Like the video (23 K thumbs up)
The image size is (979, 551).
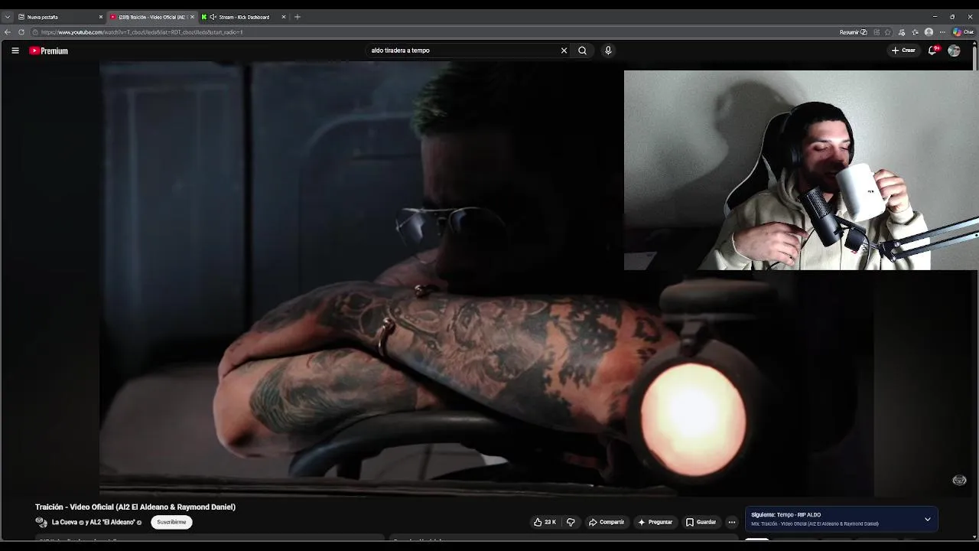point(545,522)
